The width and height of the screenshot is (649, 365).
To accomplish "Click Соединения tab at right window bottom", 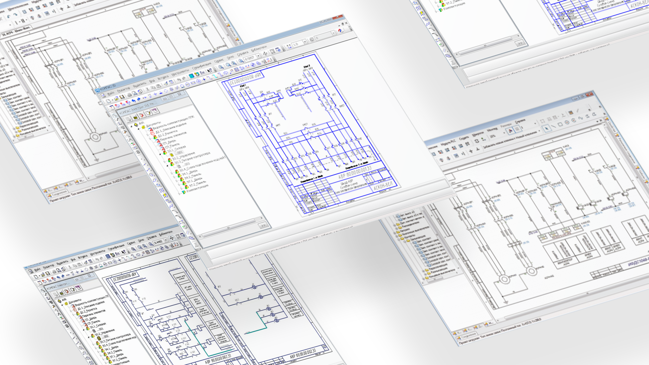I will (x=468, y=336).
